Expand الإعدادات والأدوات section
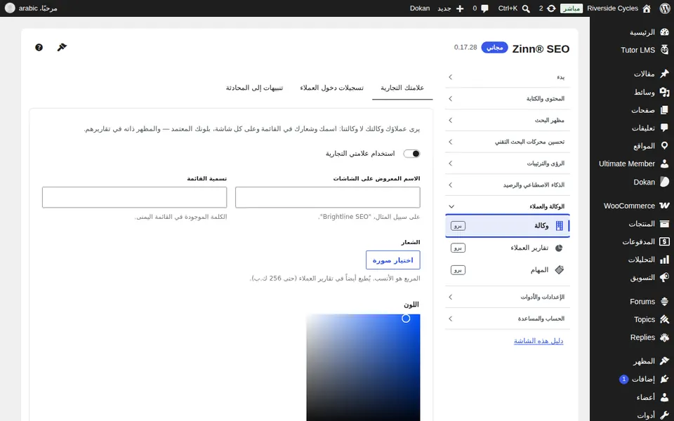 point(508,297)
